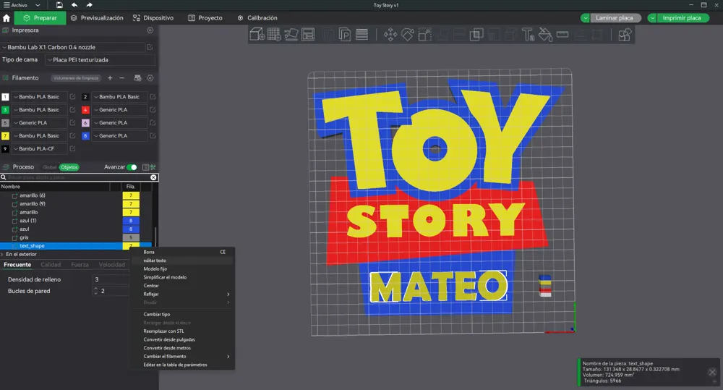The height and width of the screenshot is (390, 723).
Task: Click the Measure ruler tool icon
Action: click(562, 35)
